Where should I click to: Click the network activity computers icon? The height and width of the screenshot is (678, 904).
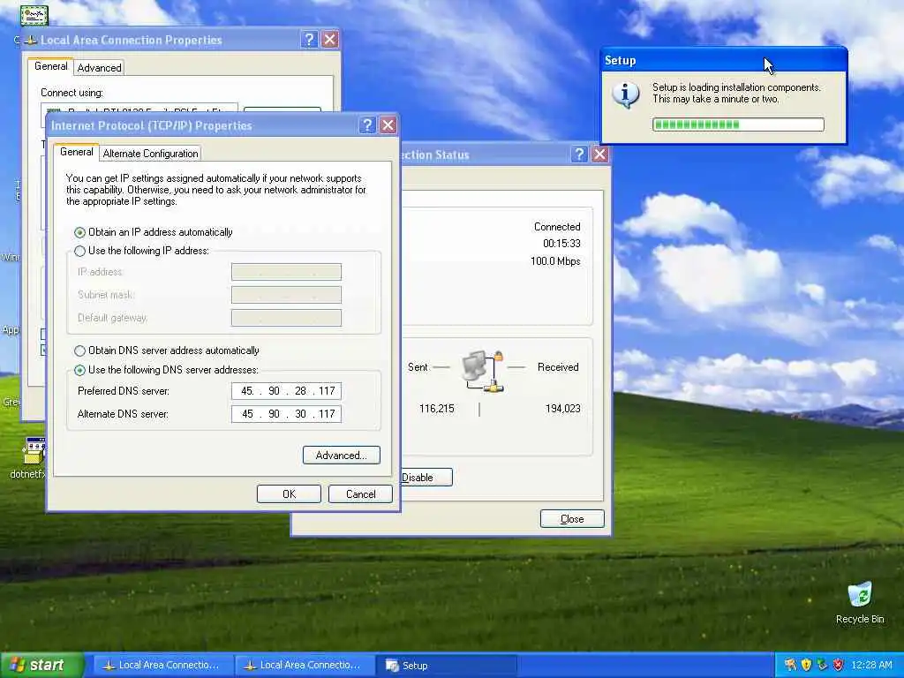(x=483, y=372)
